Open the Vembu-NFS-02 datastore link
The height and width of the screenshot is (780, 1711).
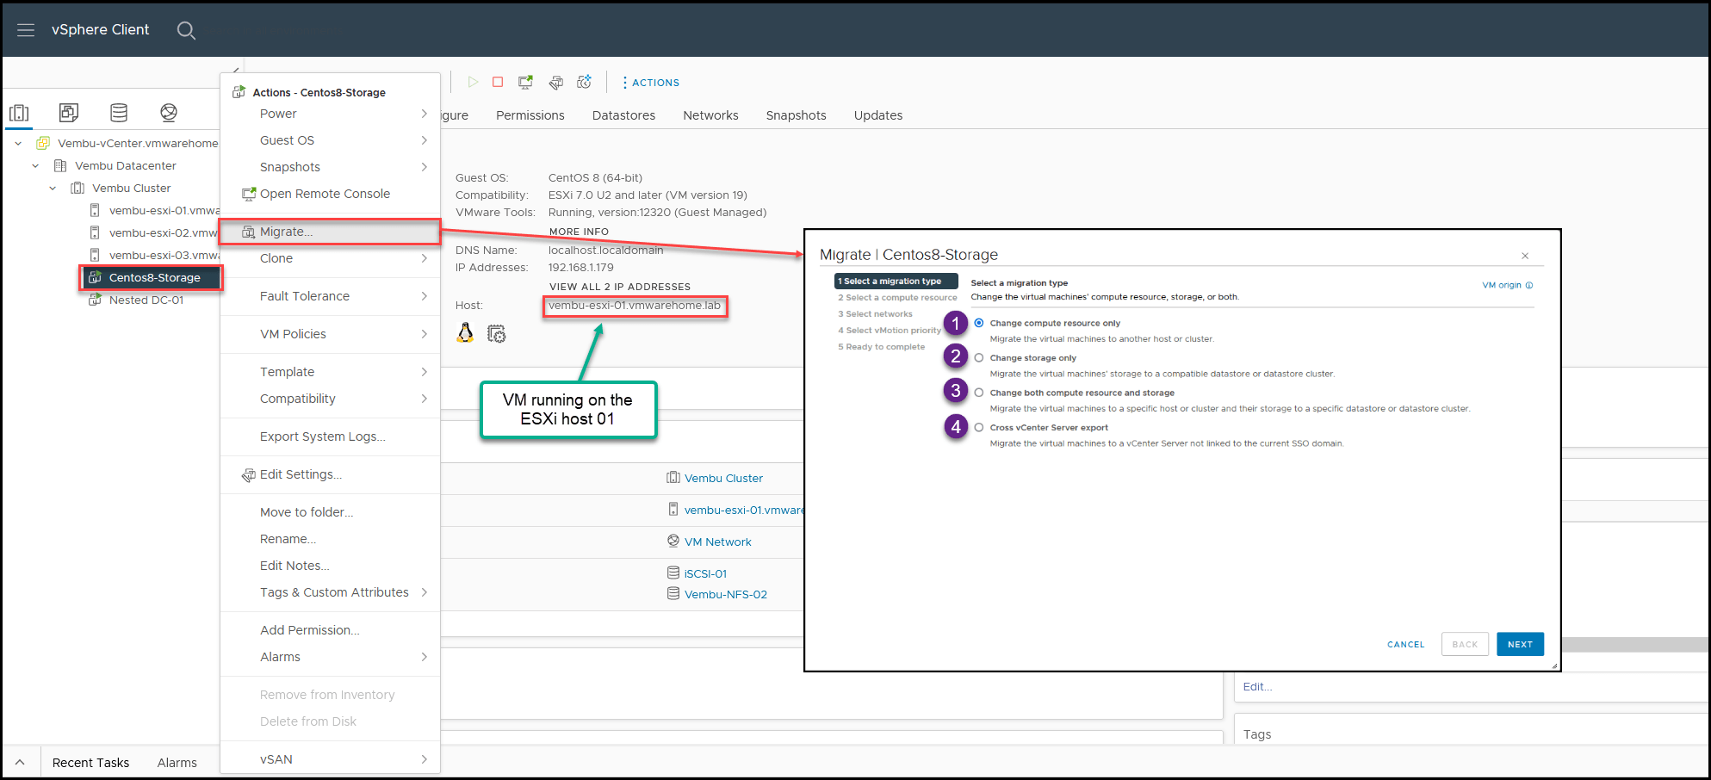tap(725, 594)
